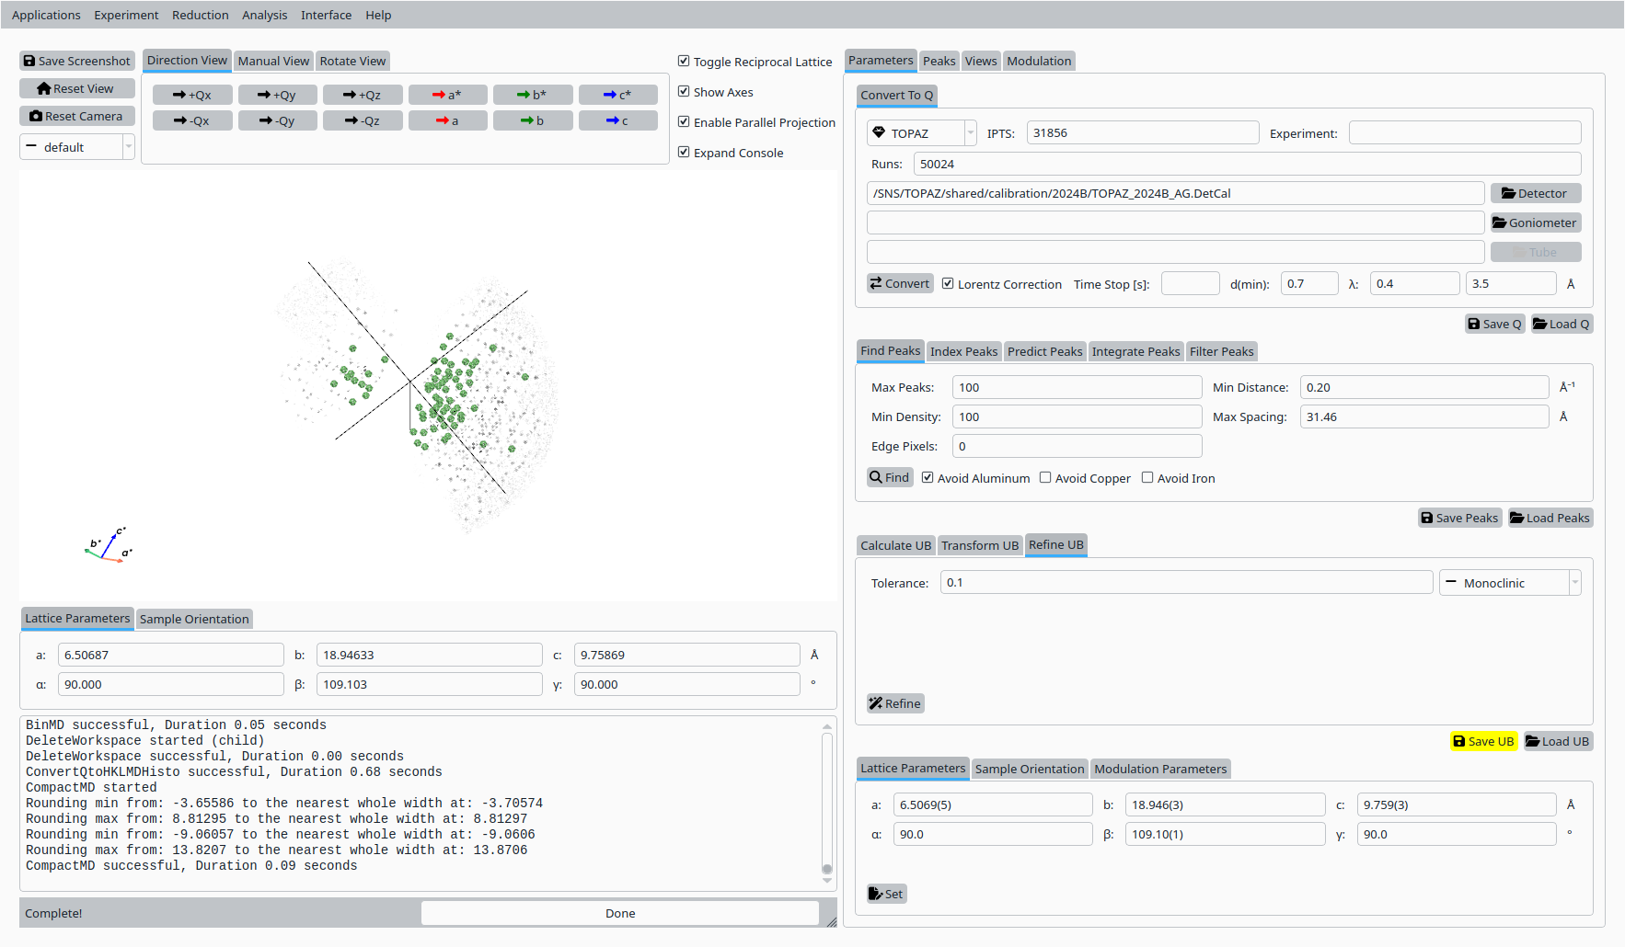Screen dimensions: 1625x947
Task: Switch to the Index Peaks tab
Action: coord(963,351)
